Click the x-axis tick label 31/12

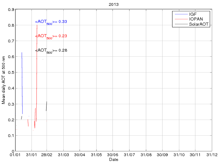click(x=212, y=155)
